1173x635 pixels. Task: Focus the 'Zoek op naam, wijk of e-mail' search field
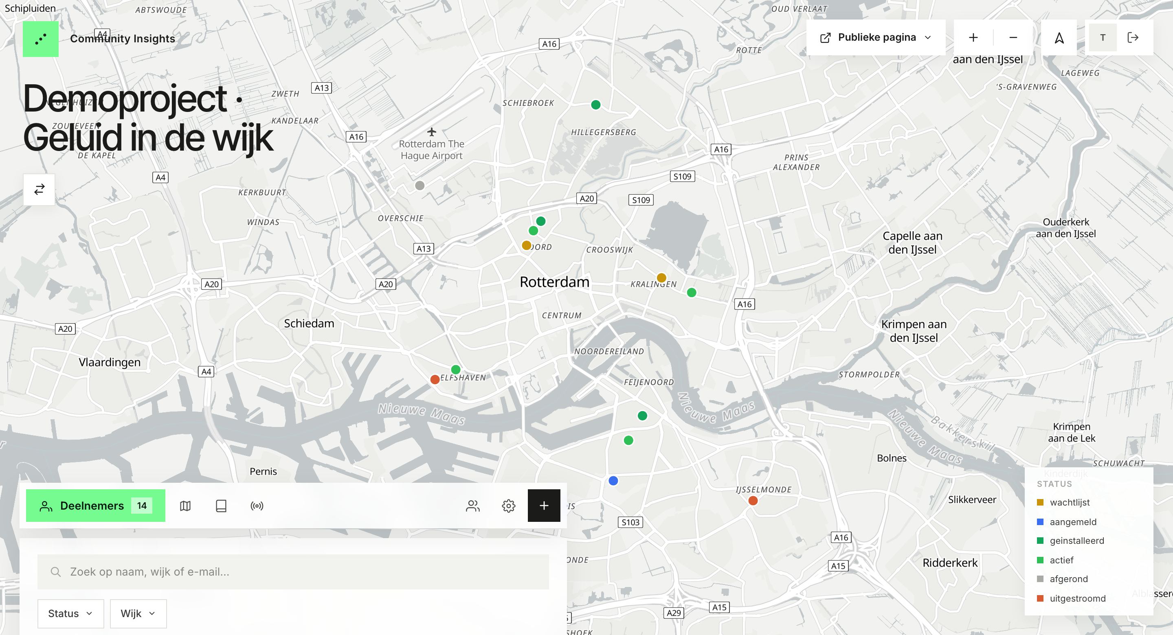pos(293,572)
